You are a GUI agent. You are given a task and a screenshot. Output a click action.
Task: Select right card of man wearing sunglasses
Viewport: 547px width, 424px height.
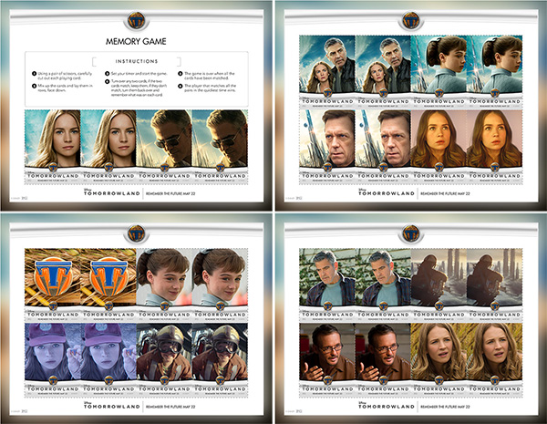tap(220, 147)
